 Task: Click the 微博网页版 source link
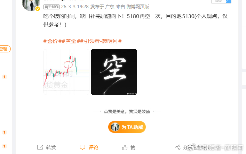138,7
